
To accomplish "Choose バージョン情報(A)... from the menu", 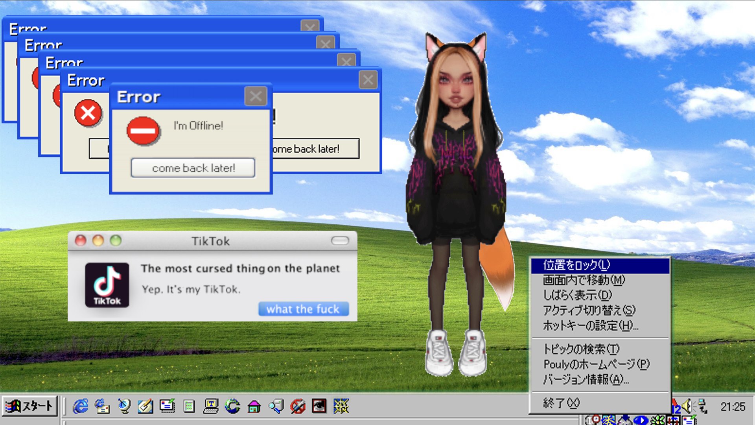I will (x=600, y=379).
